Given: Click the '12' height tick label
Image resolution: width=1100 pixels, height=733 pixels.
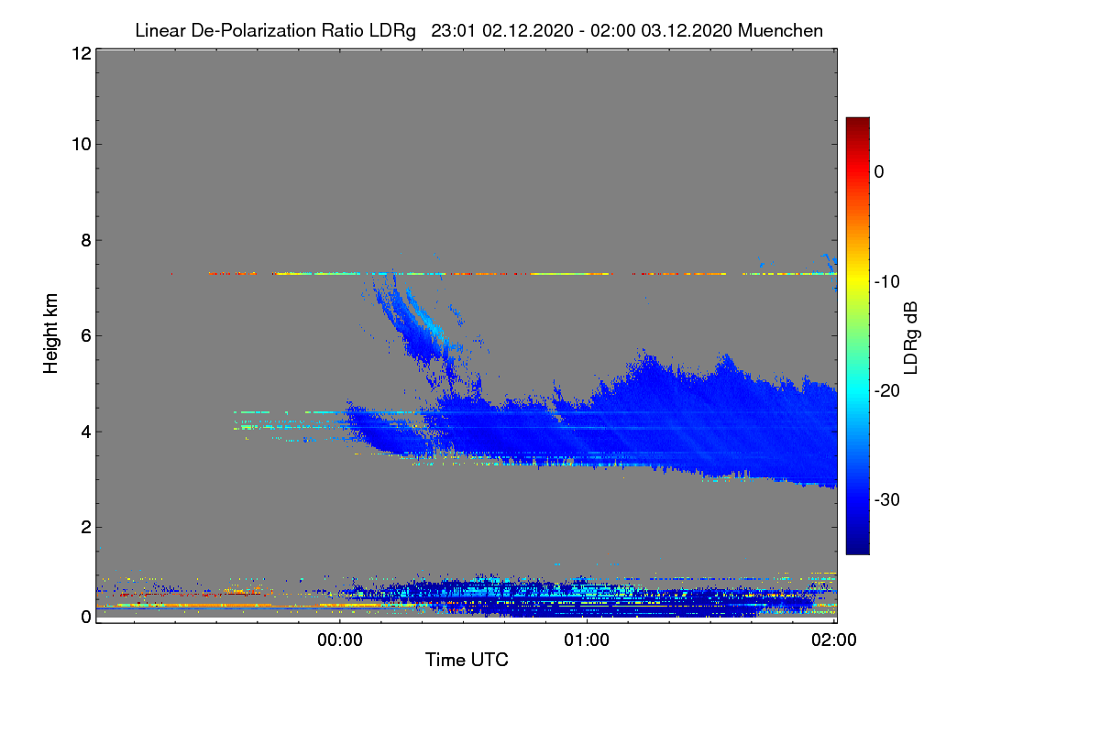Looking at the screenshot, I should pyautogui.click(x=80, y=54).
